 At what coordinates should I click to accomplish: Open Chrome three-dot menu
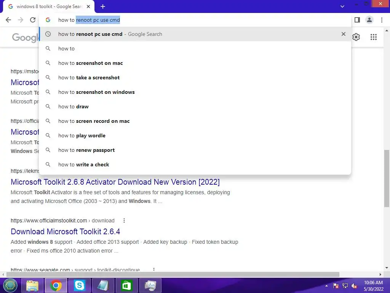point(382,20)
